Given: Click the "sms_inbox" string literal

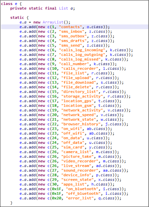Looking at the screenshot, I should (72, 32).
